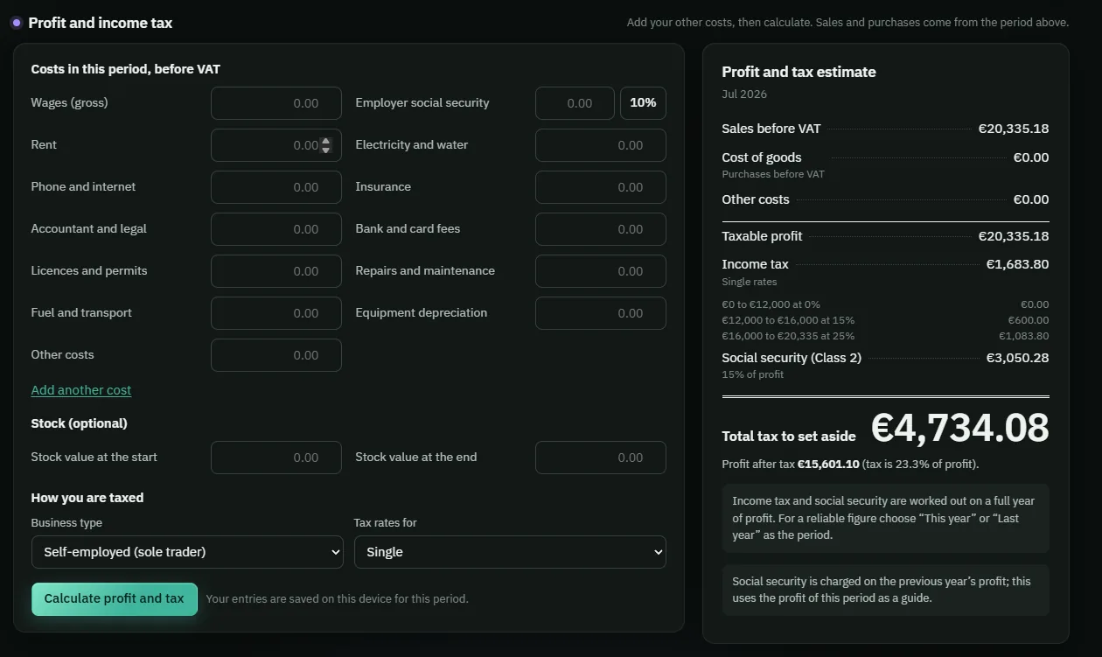This screenshot has height=657, width=1102.
Task: Select the Cost of goods label
Action: click(x=762, y=157)
